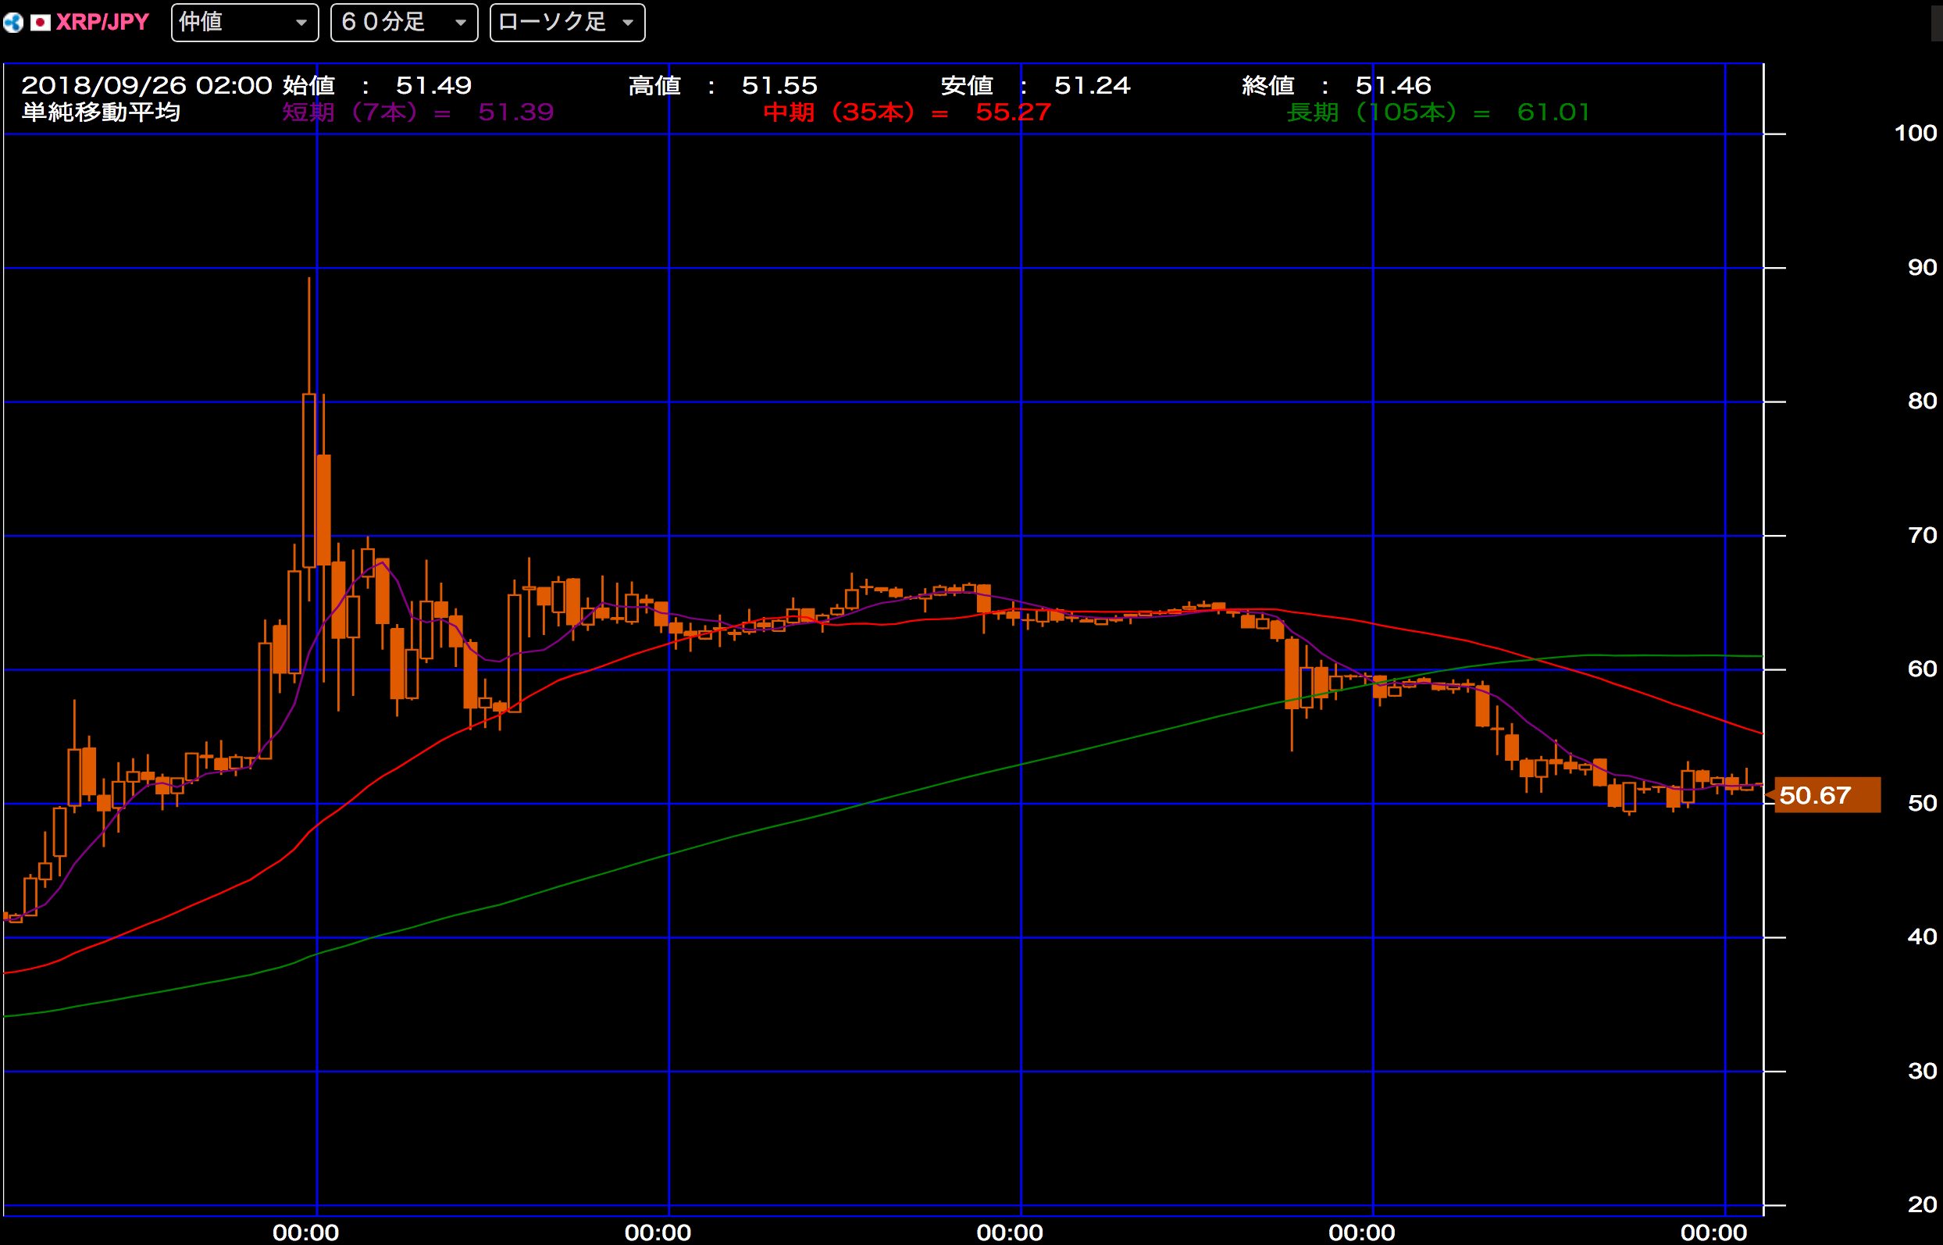
Task: Click the 高値 : 51.55 high value
Action: 722,85
